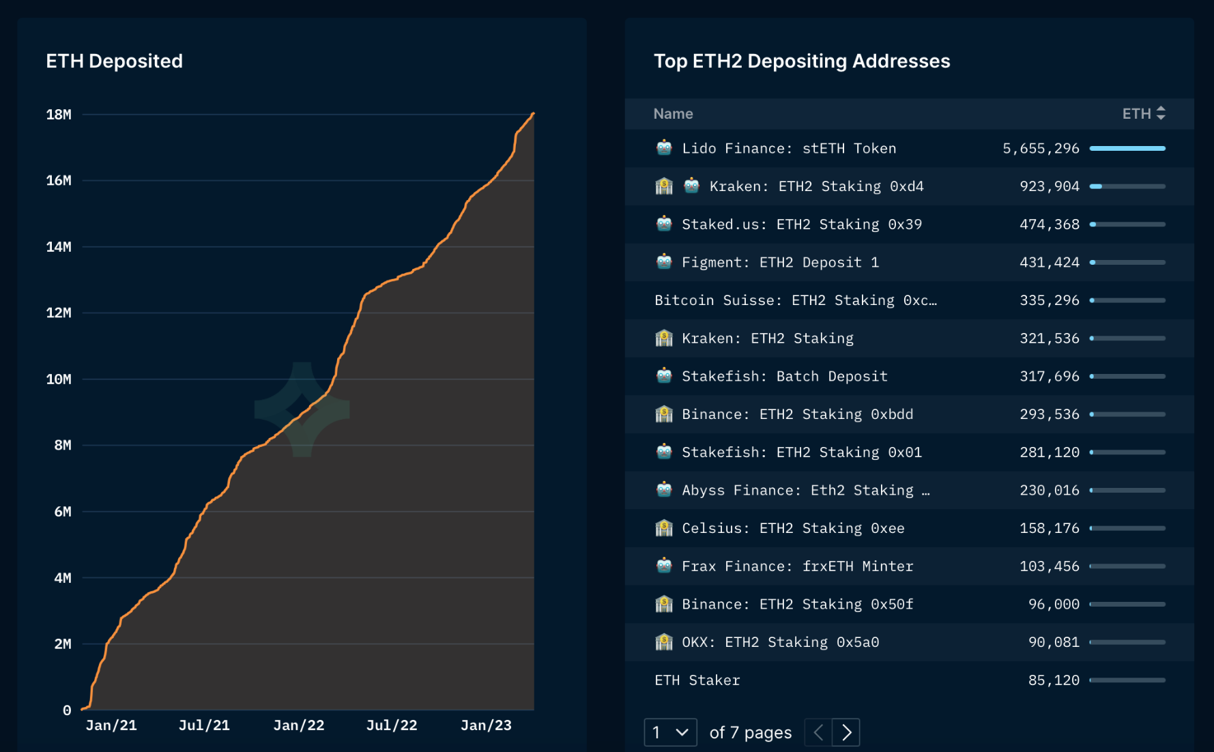The height and width of the screenshot is (752, 1214).
Task: Open OKX: ETH2 Staking 0x5a0 entry
Action: click(780, 642)
